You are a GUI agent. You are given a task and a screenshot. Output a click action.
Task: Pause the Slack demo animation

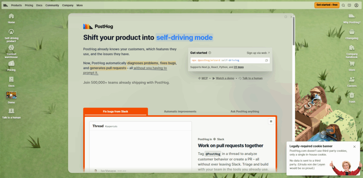pos(271,121)
